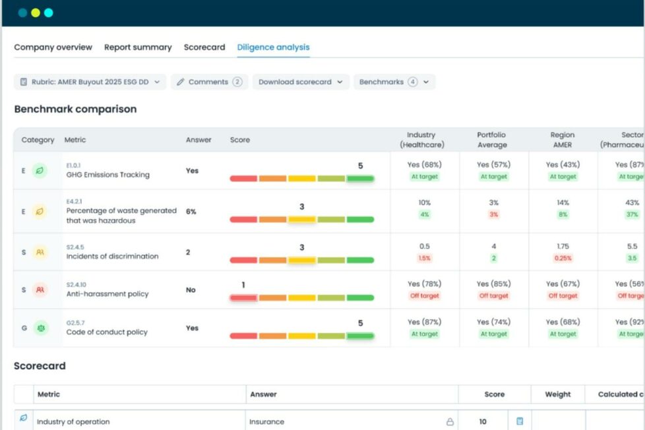
Task: Click the red people icon for Anti-harassment policy
Action: pyautogui.click(x=40, y=290)
